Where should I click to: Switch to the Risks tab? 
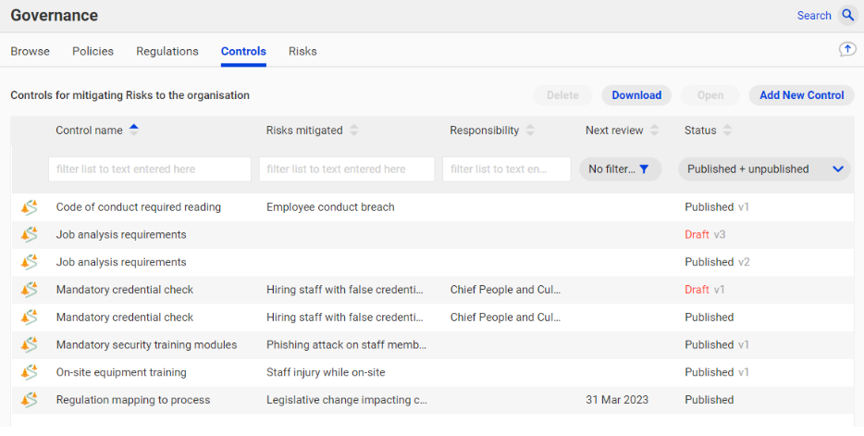pos(302,51)
